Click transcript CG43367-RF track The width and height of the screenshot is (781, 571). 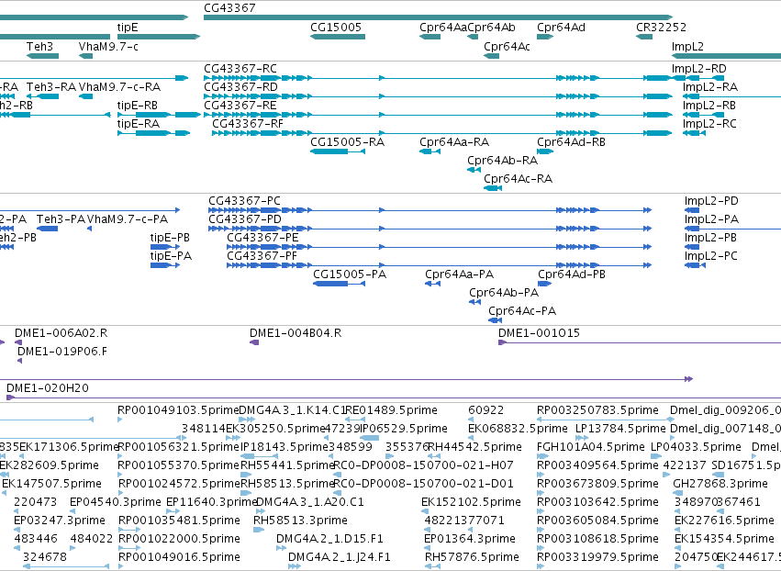442,133
